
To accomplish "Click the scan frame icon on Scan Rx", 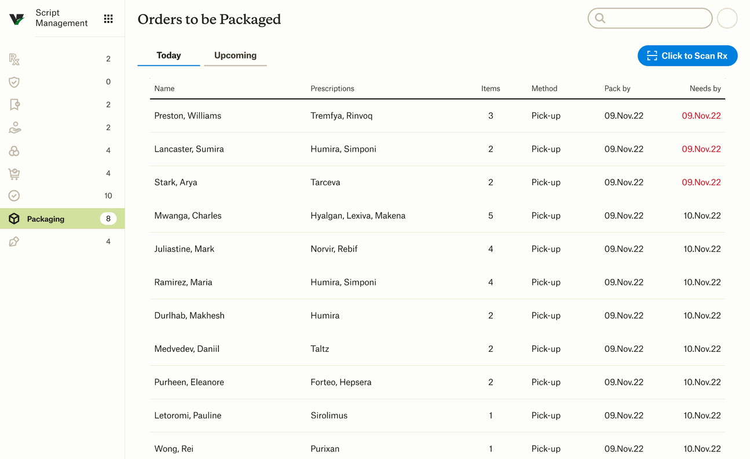I will [x=652, y=56].
